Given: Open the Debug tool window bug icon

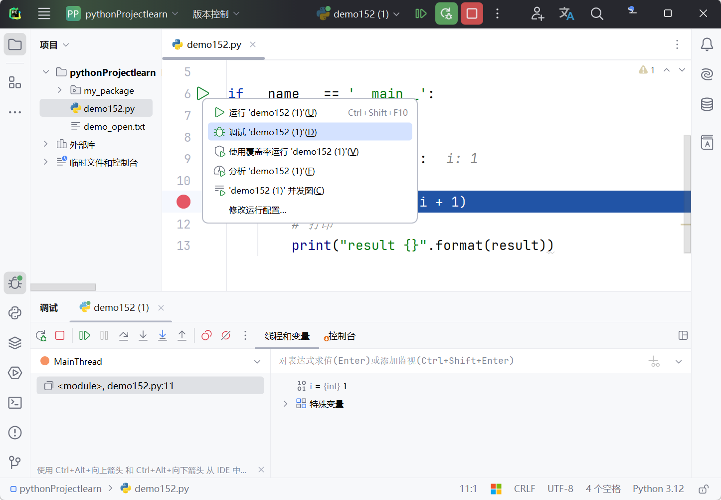Looking at the screenshot, I should pos(15,283).
